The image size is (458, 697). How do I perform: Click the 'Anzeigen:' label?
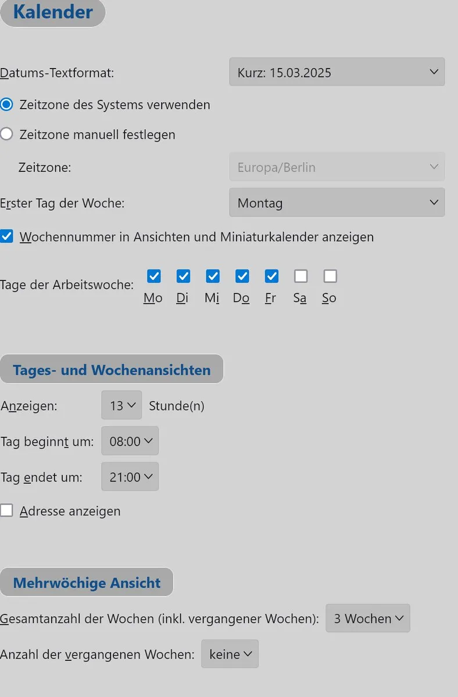29,406
